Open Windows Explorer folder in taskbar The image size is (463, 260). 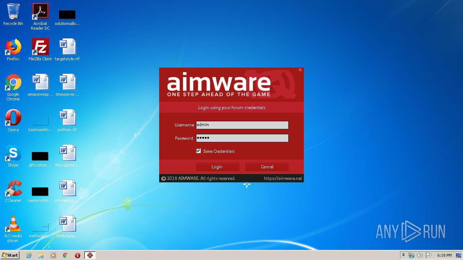tap(41, 255)
